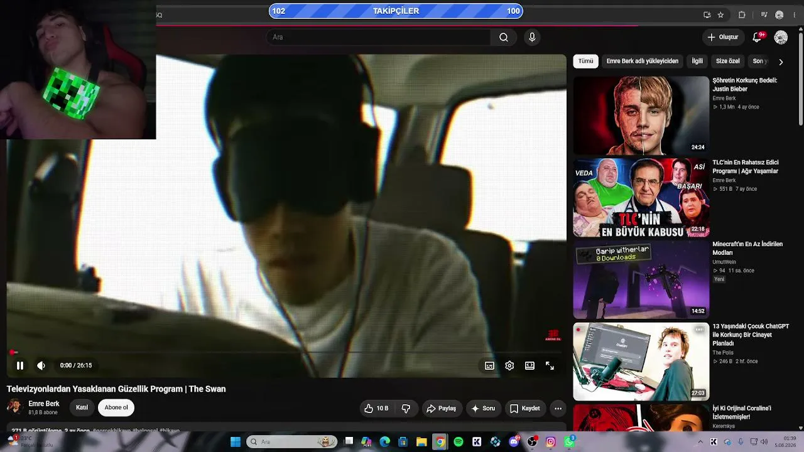The image size is (804, 452).
Task: Show hidden system tray icons
Action: point(700,442)
